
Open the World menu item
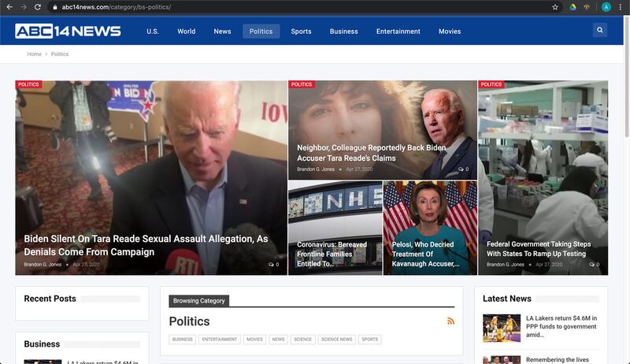(187, 32)
